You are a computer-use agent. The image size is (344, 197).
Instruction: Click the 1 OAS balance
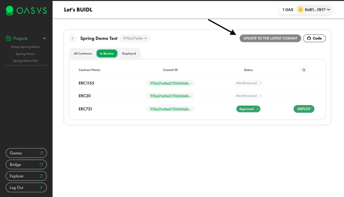[x=288, y=10]
